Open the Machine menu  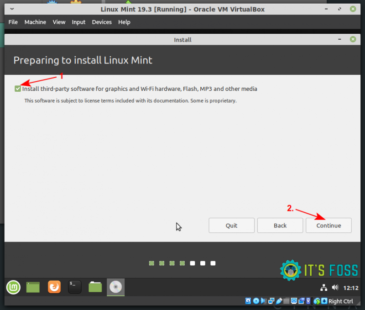tap(35, 22)
